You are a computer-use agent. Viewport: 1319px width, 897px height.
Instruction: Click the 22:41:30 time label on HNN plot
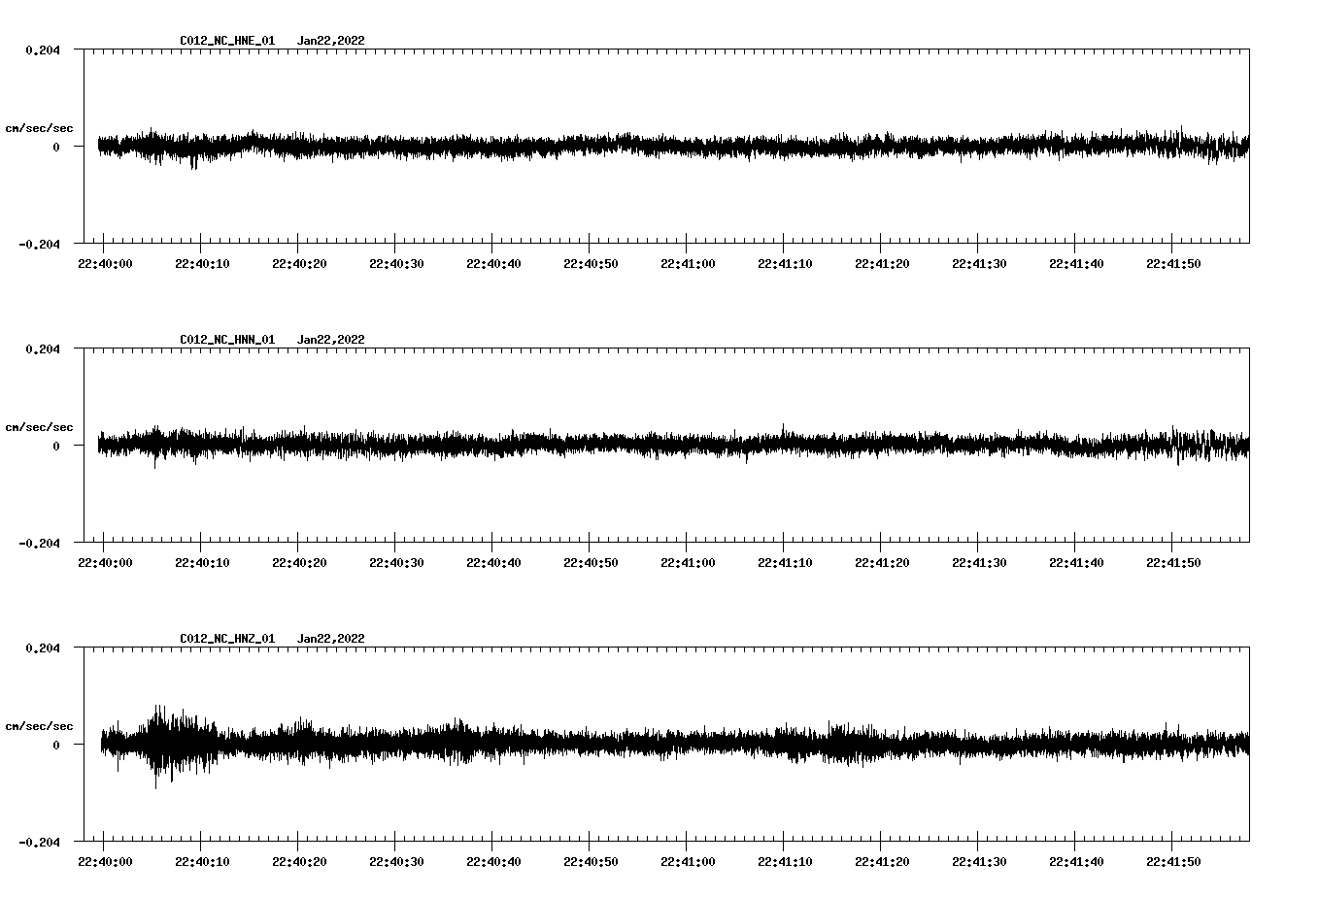point(979,563)
